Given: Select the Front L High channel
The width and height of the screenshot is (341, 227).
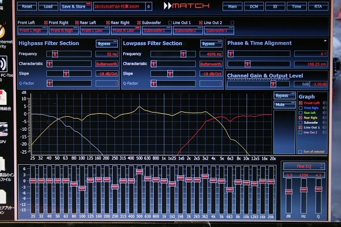Looking at the screenshot, I should [32, 31].
